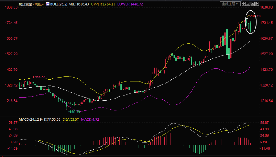
Task: Open MACD(26,12,9) indicator label
Action: [x=31, y=119]
